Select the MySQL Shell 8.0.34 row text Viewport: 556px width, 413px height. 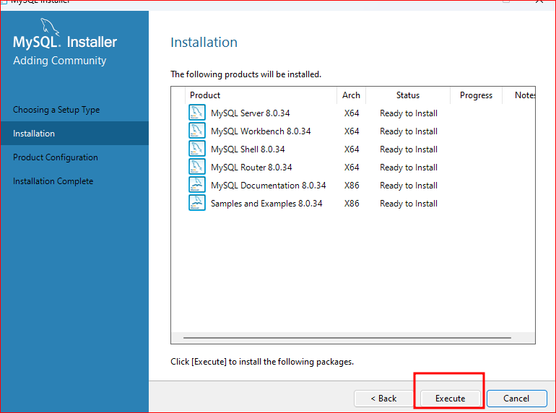click(x=248, y=149)
